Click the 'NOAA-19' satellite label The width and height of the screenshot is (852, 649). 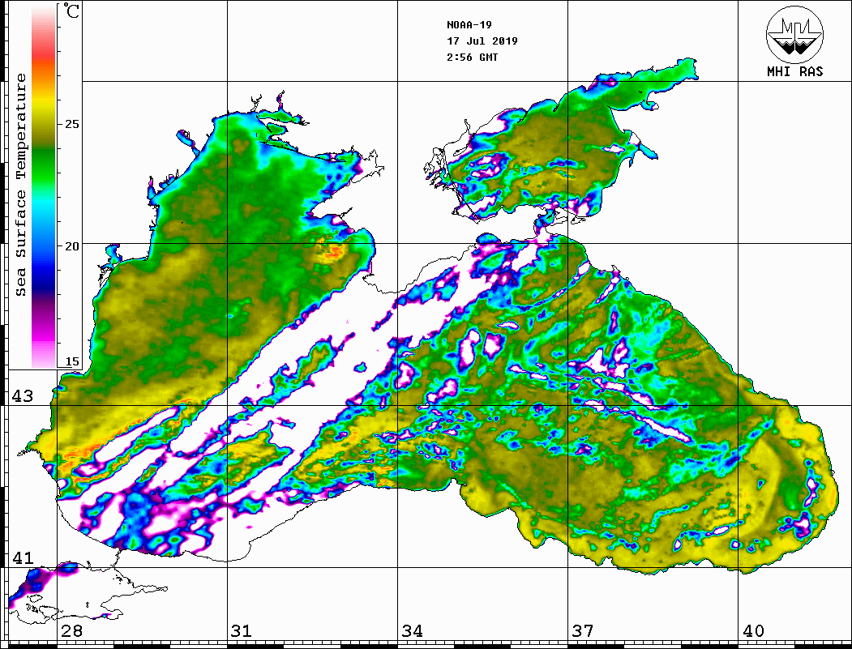(x=469, y=25)
